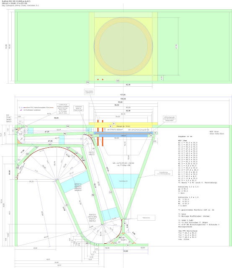
Task: Click the 3mm PVC Hartschaum legend entry
Action: click(39, 108)
